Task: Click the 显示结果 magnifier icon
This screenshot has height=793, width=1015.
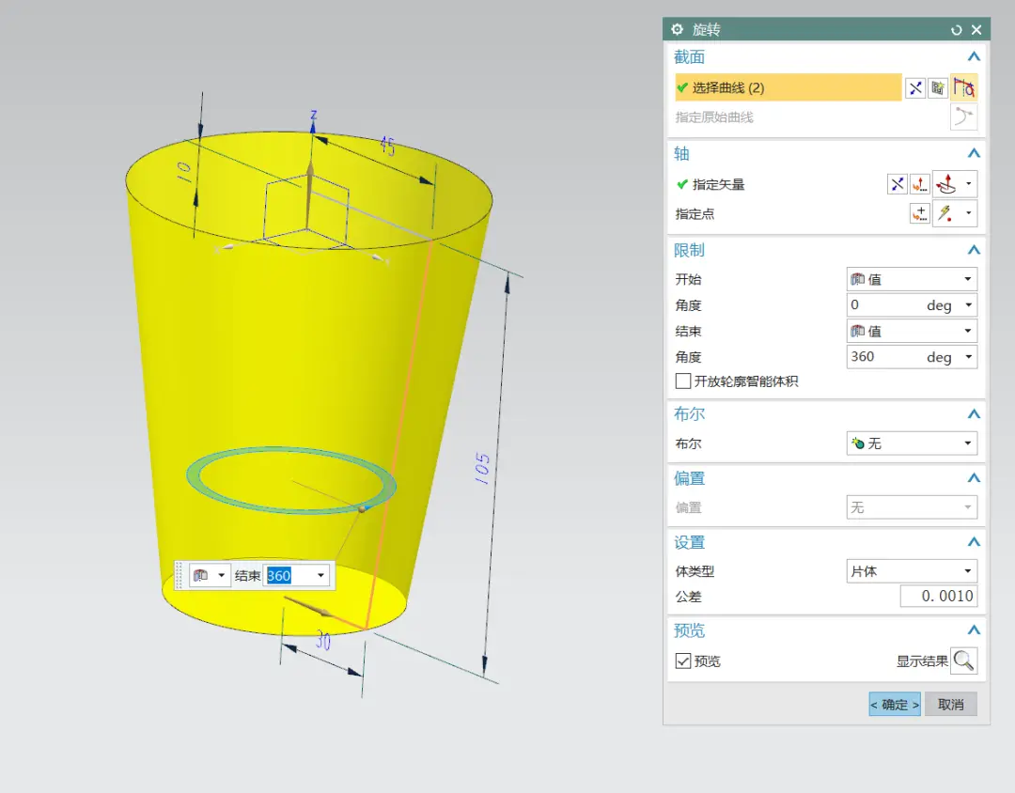Action: (x=964, y=661)
